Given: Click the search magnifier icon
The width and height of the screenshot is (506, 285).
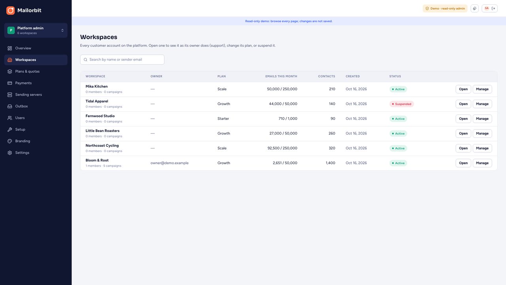Looking at the screenshot, I should click(85, 60).
